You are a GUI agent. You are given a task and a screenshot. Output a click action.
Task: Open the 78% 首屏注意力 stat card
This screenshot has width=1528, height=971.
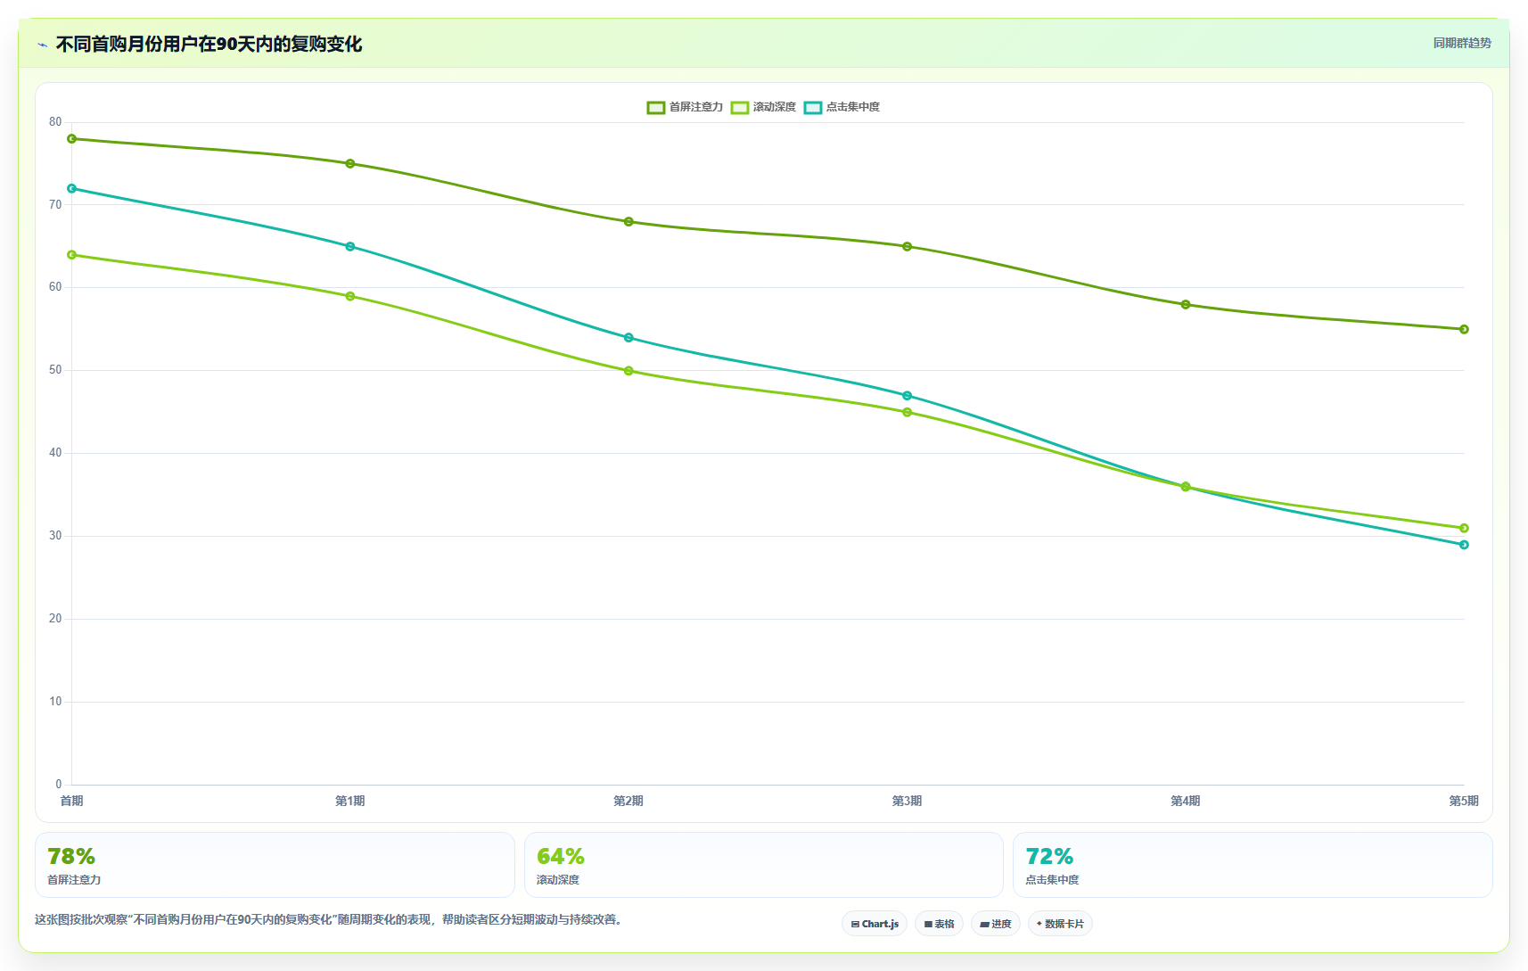275,865
